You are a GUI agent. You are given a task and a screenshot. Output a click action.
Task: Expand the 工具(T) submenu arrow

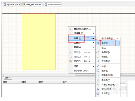93,43
